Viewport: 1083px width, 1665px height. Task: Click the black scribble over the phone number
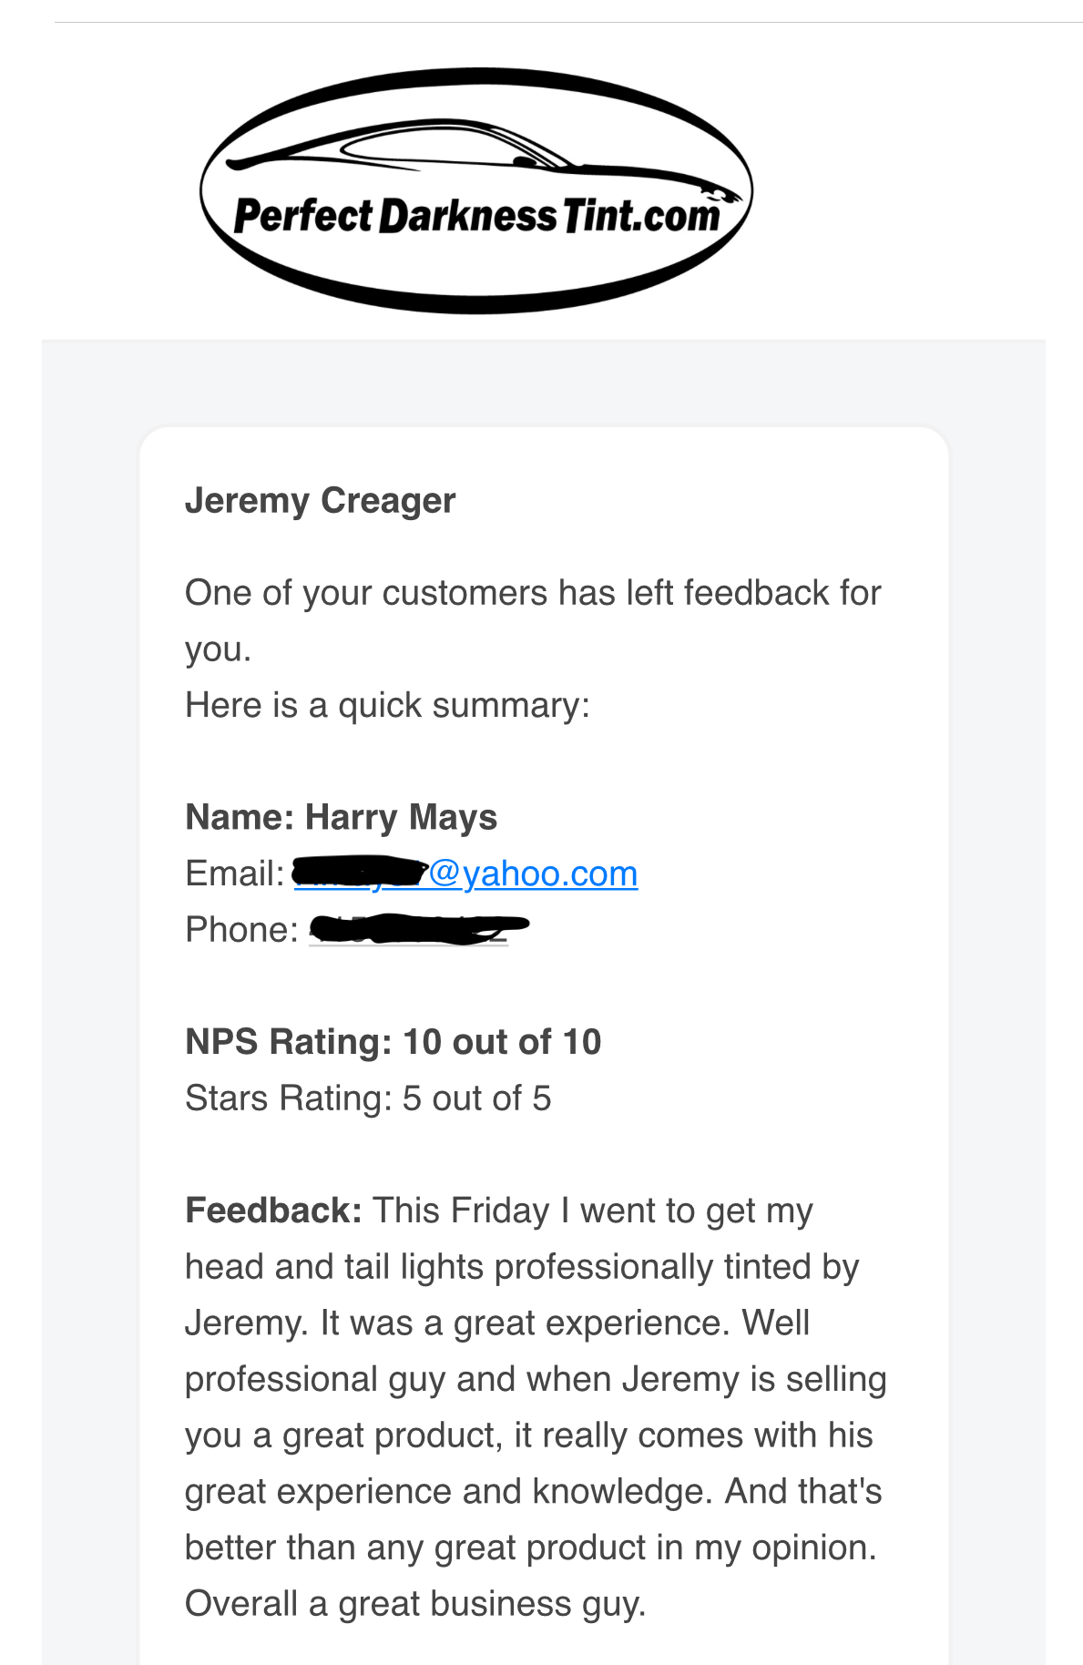(419, 929)
